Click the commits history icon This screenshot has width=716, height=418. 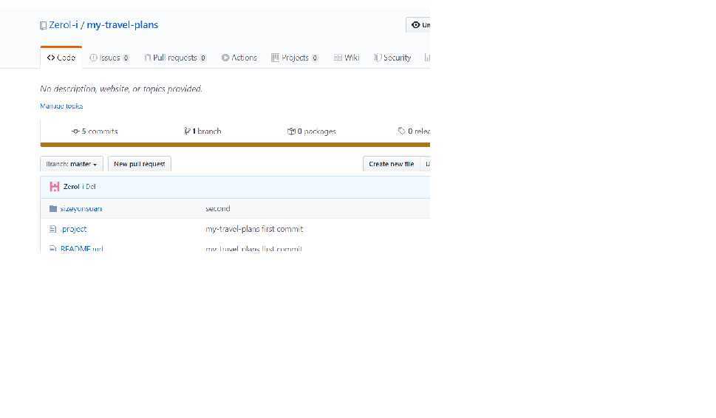tap(75, 131)
